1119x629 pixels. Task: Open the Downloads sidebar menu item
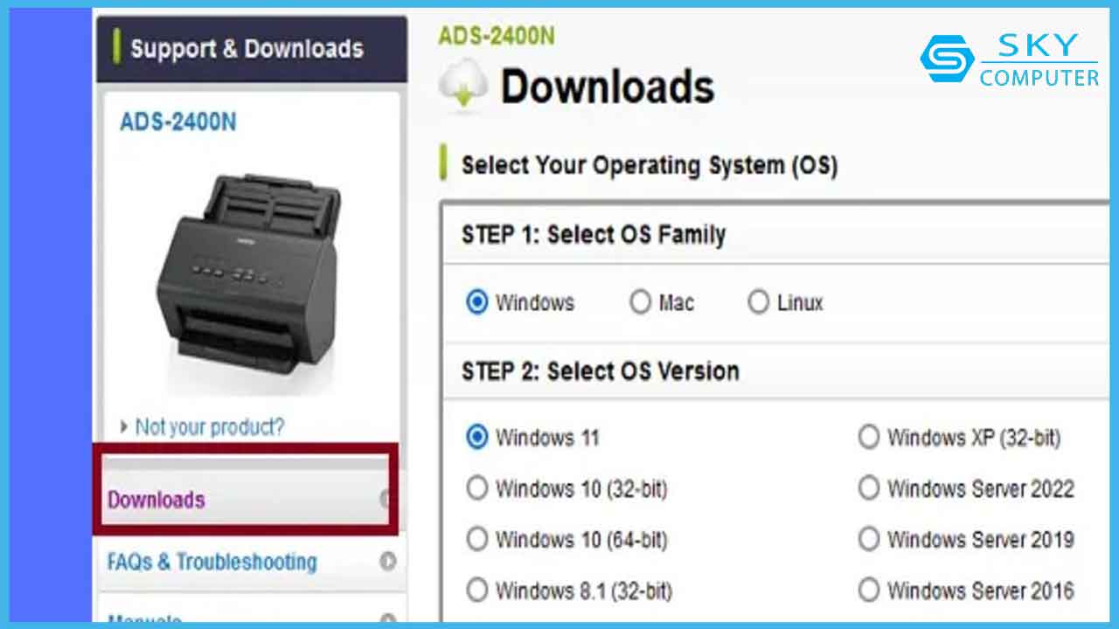(247, 500)
